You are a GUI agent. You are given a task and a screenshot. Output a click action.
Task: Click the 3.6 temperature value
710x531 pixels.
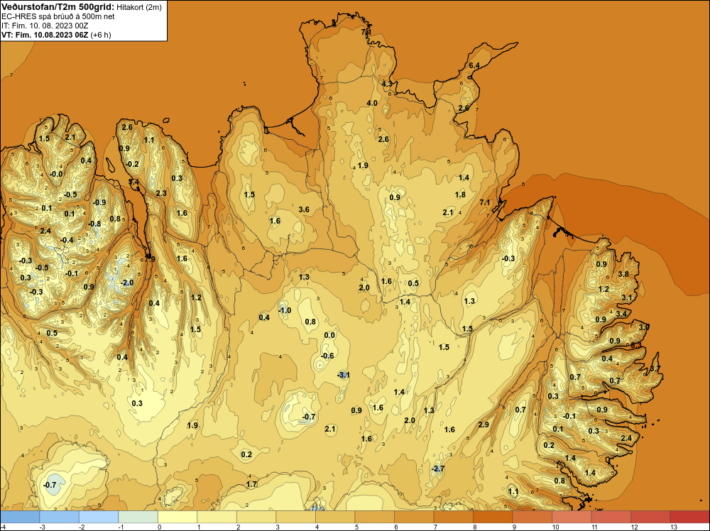(x=305, y=209)
